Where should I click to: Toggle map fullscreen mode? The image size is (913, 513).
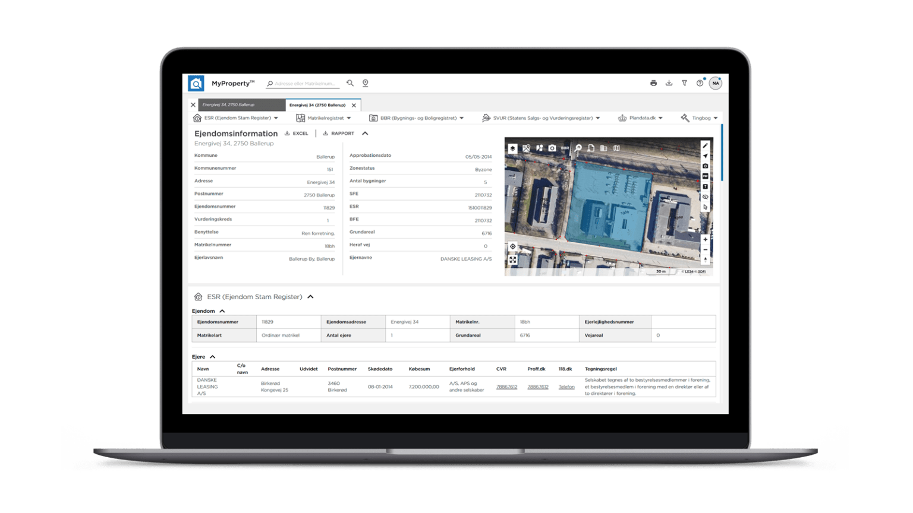pos(512,260)
